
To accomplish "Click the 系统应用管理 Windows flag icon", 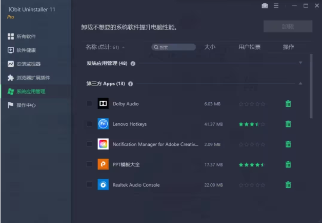I will pyautogui.click(x=11, y=91).
